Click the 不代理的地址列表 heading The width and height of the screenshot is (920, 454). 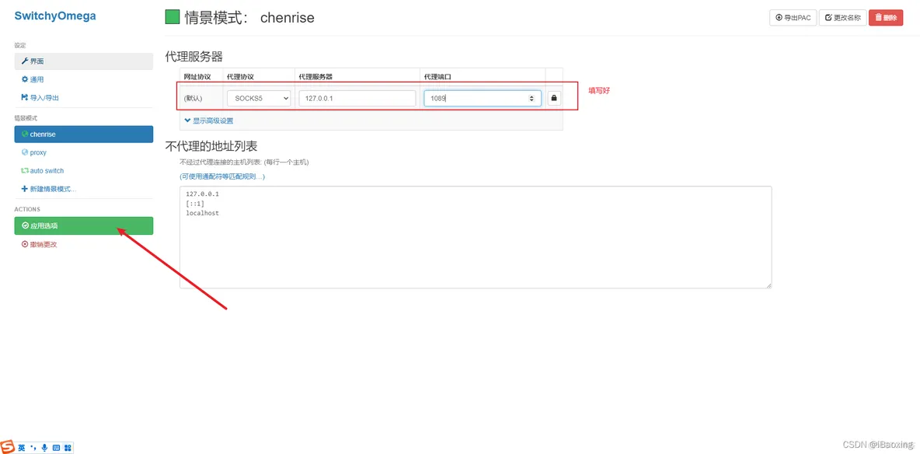(211, 146)
